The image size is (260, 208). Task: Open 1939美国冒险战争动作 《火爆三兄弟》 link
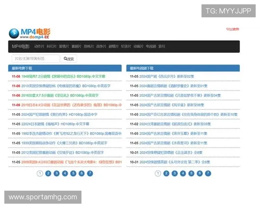pos(64,143)
